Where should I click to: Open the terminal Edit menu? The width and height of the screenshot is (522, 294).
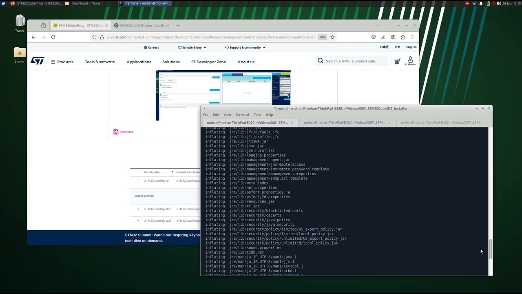tap(216, 115)
